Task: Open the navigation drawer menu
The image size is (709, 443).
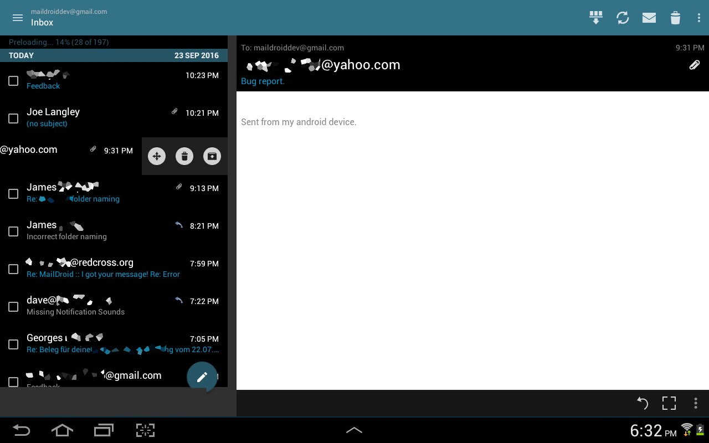Action: tap(18, 18)
